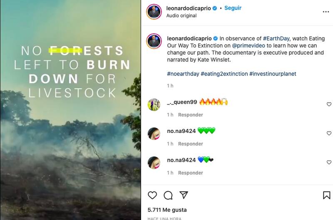This screenshot has width=333, height=220.
Task: Like the post with the heart icon
Action: point(152,195)
